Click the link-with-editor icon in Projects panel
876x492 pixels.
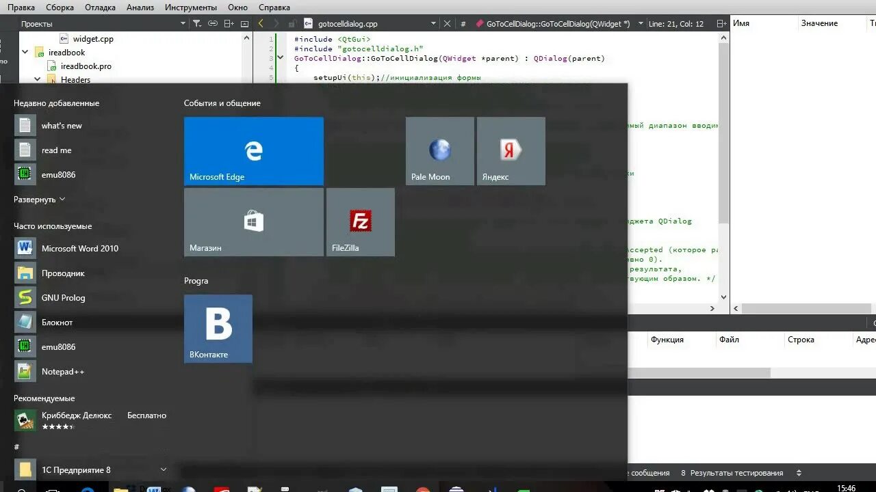(x=212, y=23)
